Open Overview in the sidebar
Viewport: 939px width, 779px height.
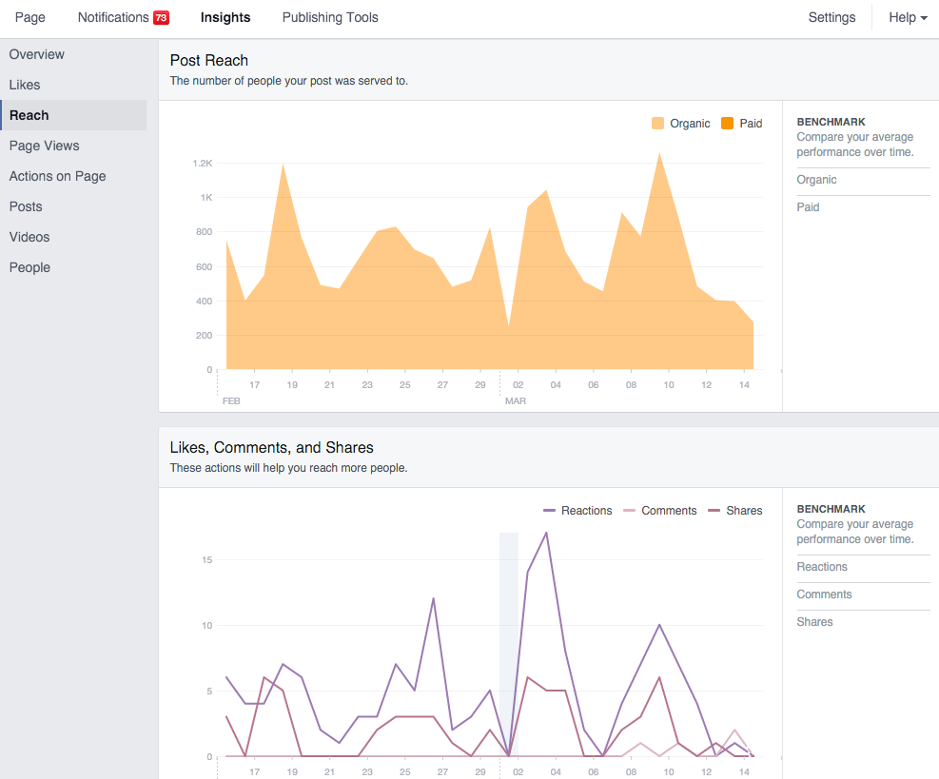click(37, 54)
